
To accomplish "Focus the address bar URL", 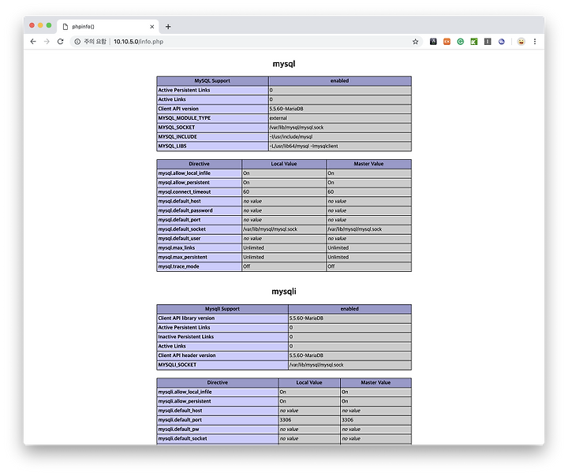I will [x=138, y=42].
